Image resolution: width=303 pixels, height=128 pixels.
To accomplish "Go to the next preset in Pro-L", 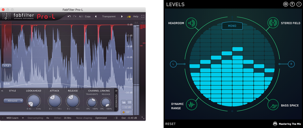I will coord(122,17).
